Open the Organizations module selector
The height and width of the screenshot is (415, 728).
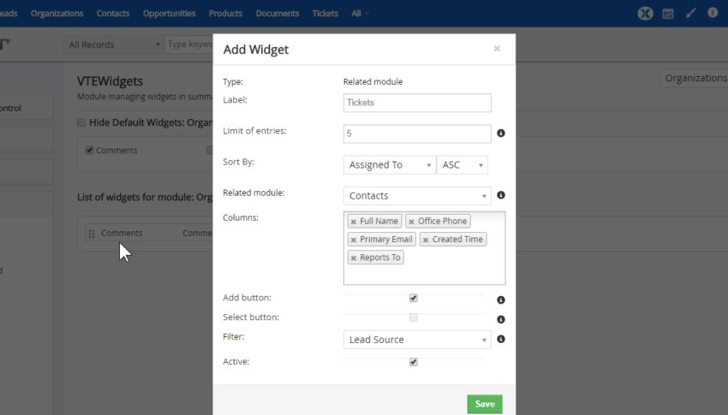click(x=694, y=78)
